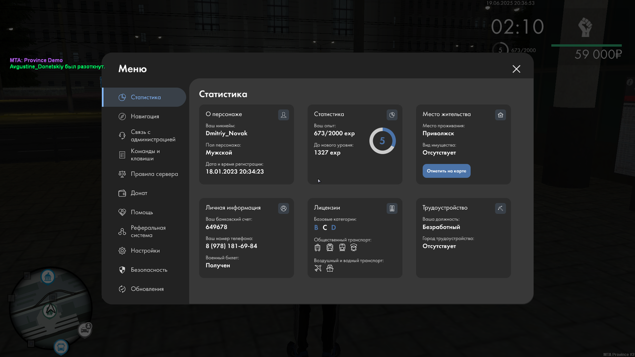Viewport: 635px width, 357px height.
Task: Click the license document icon in Лицензии card
Action: point(392,208)
